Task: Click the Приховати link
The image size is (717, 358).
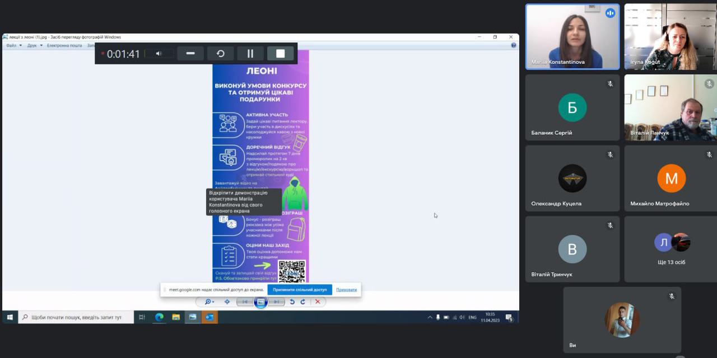Action: click(x=346, y=290)
